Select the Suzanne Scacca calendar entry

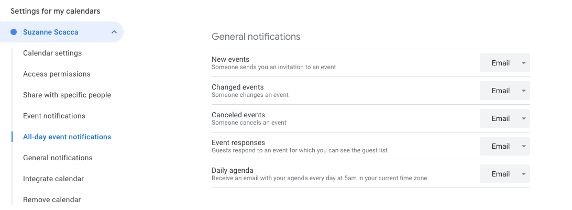[51, 32]
